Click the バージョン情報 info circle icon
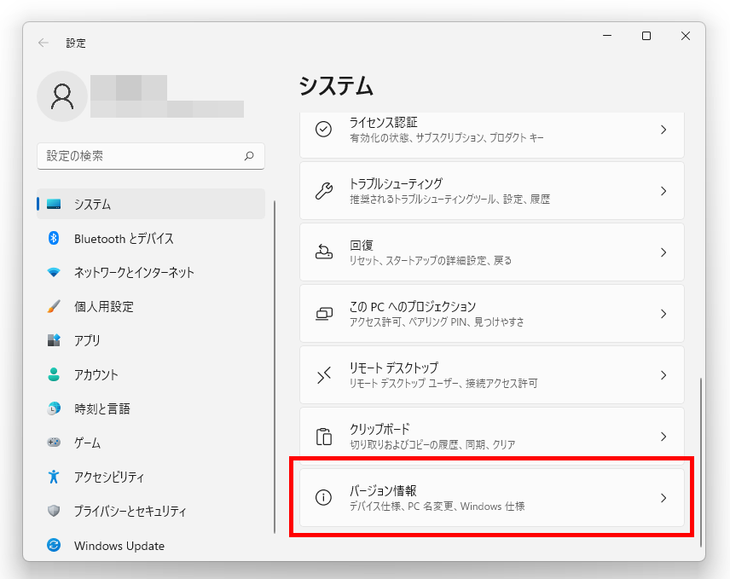The height and width of the screenshot is (579, 730). tap(323, 497)
